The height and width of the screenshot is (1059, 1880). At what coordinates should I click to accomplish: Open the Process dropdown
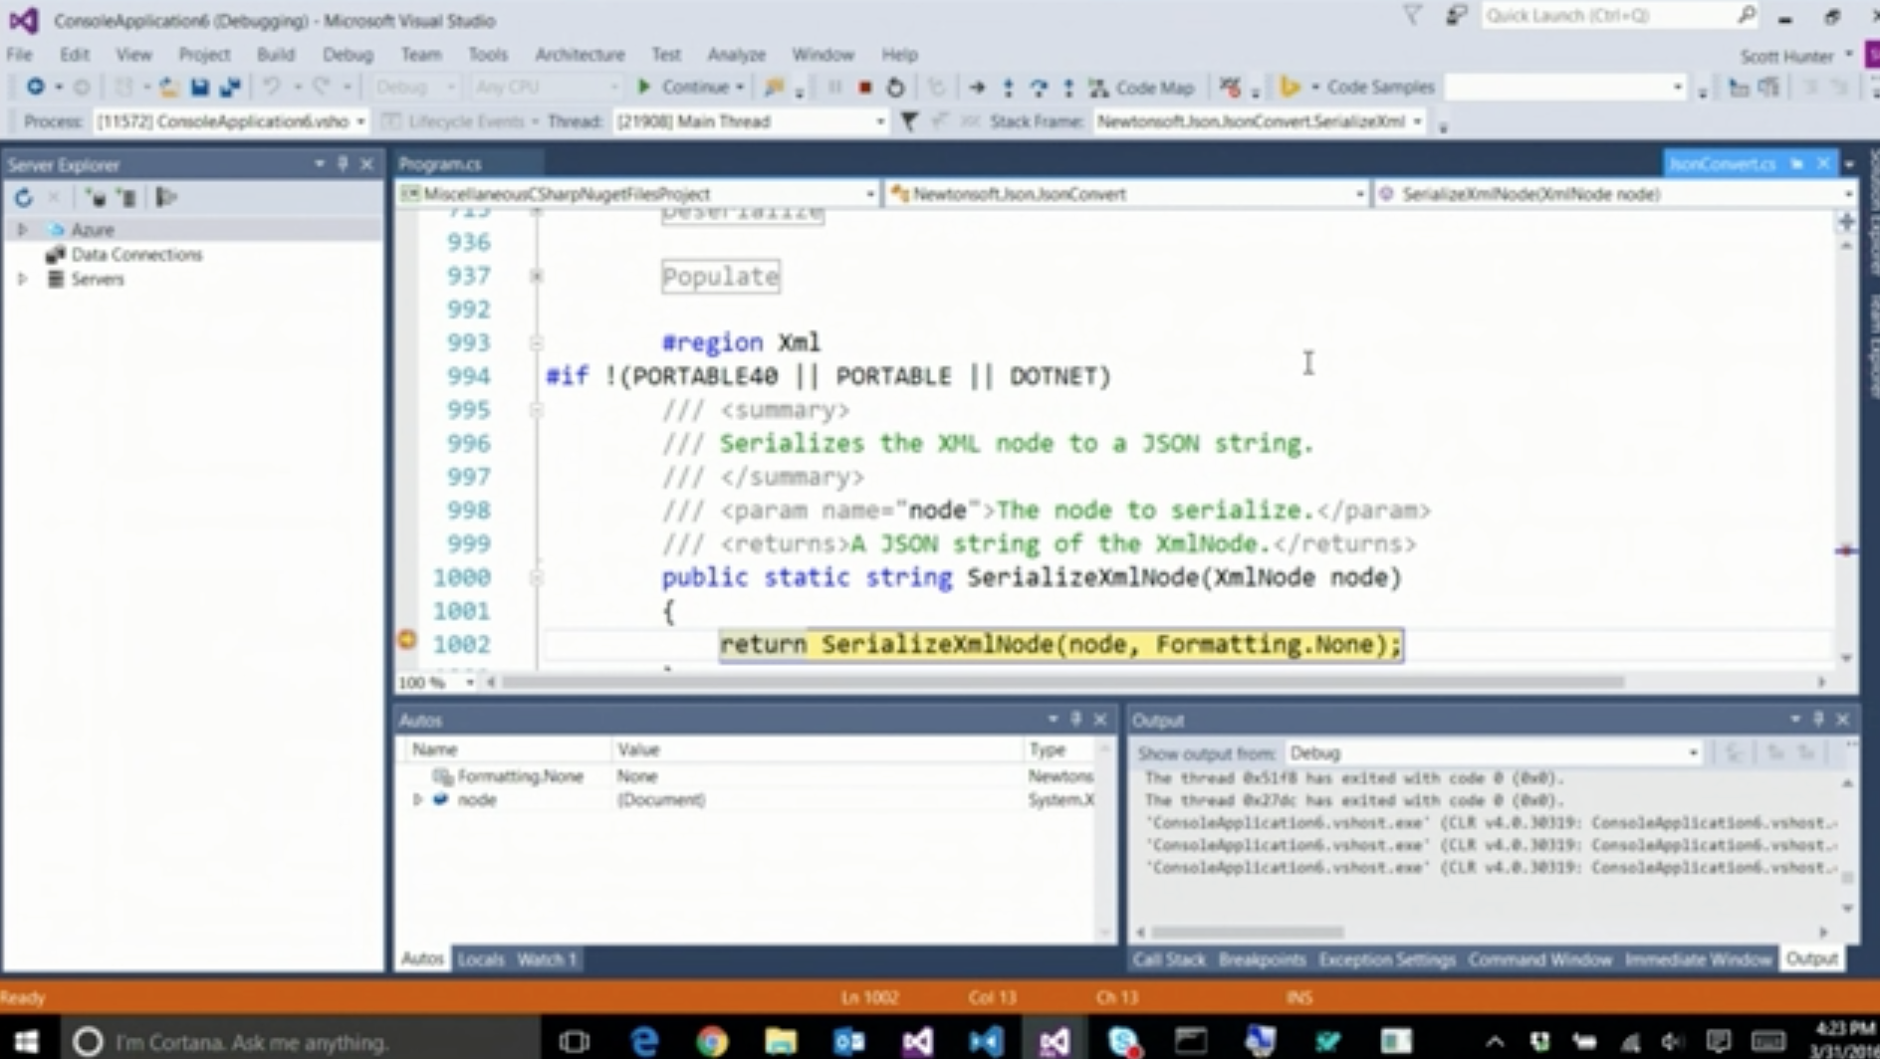tap(230, 121)
